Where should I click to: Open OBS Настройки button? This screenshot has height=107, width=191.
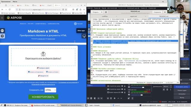182,94
